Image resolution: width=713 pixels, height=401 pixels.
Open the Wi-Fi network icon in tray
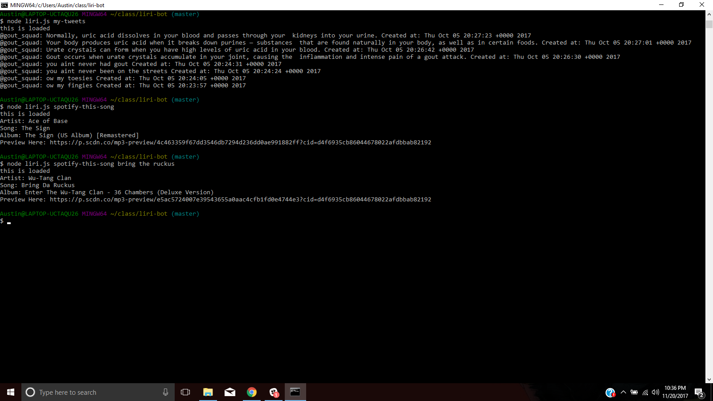point(645,392)
